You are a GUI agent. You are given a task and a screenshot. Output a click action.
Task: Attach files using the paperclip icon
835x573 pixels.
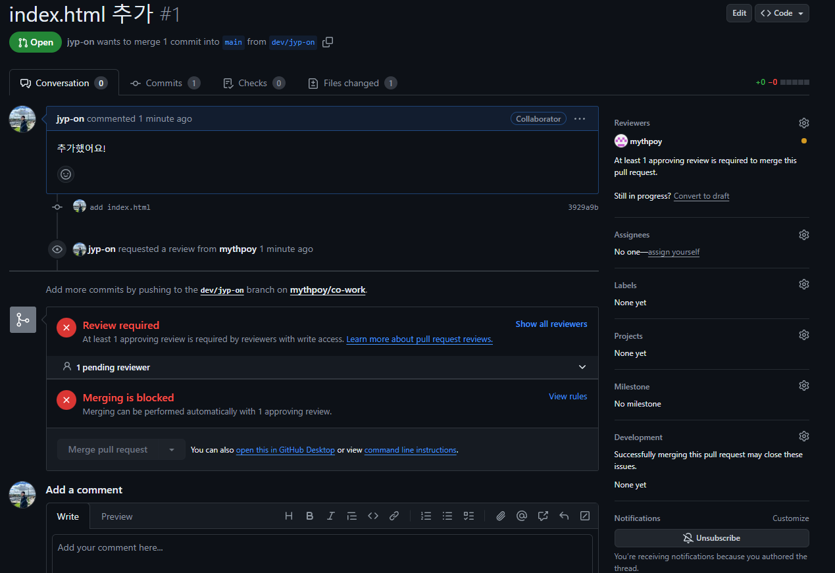(x=501, y=516)
